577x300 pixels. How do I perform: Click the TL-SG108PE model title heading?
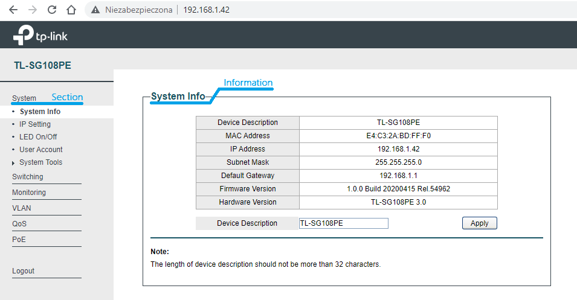[x=43, y=65]
